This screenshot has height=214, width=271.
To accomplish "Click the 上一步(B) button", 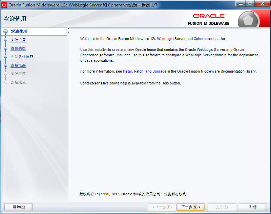I will (162, 207).
